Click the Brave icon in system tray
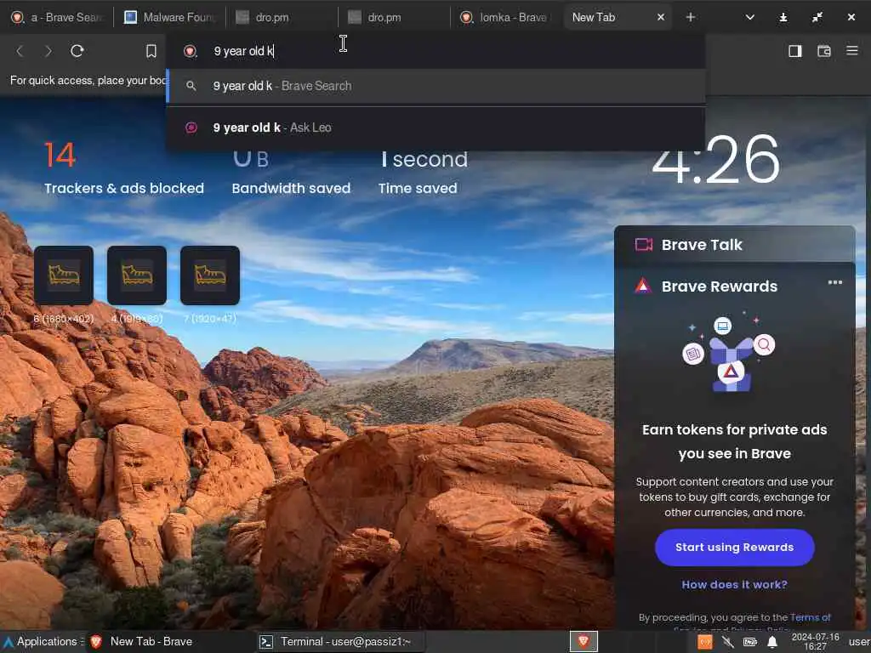This screenshot has width=871, height=653. 584,642
